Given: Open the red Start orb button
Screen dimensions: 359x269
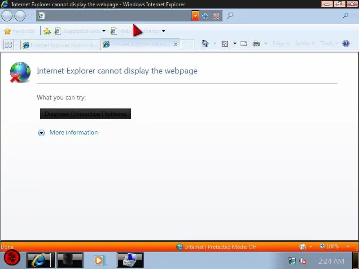Looking at the screenshot, I should point(12,258).
